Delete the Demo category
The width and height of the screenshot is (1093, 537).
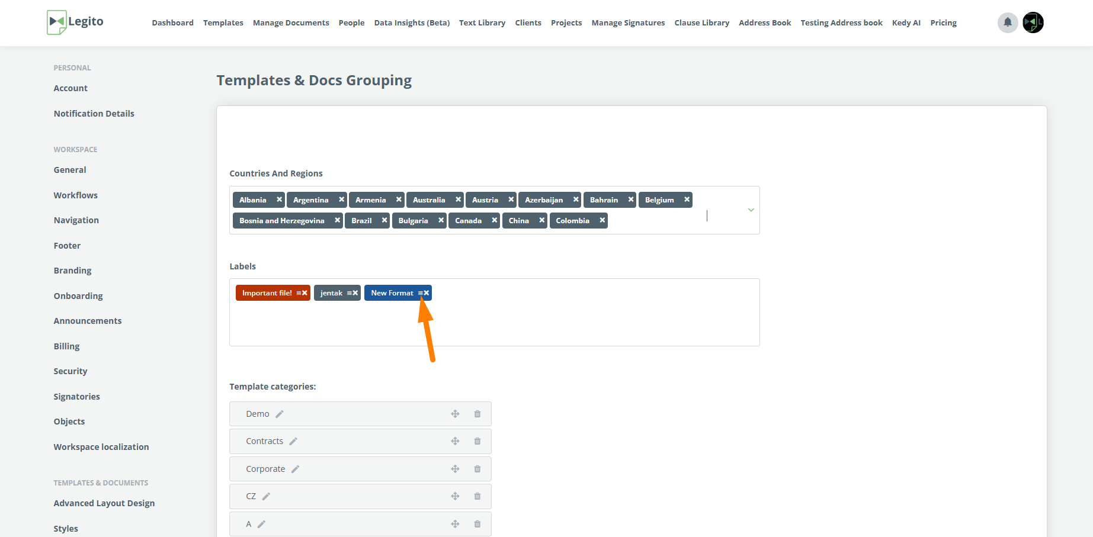click(477, 414)
